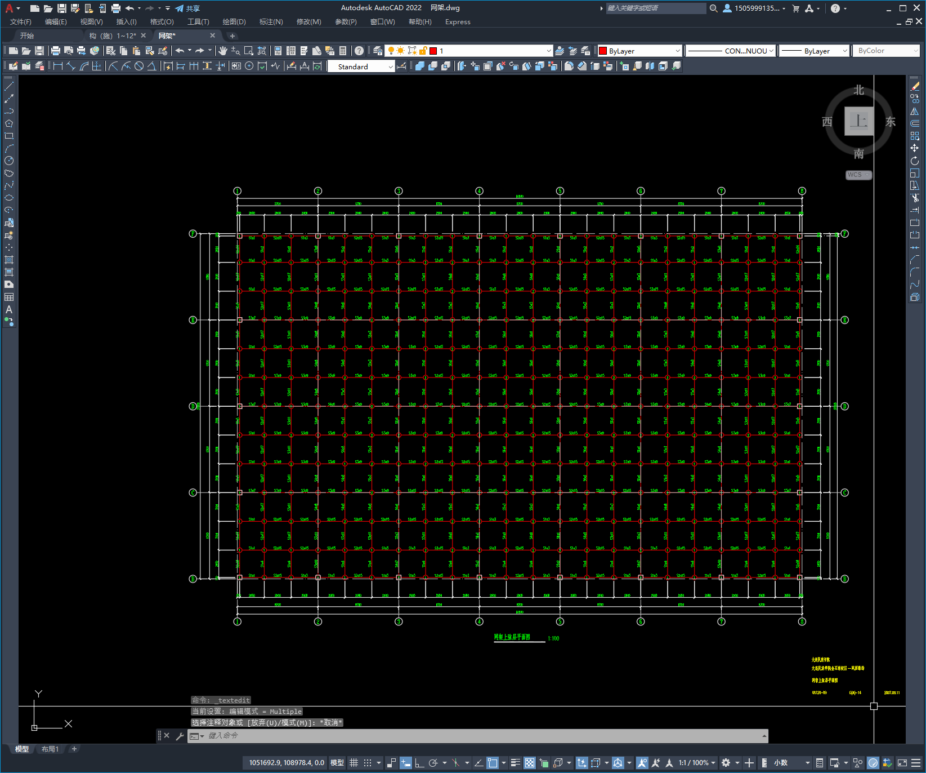Switch to the 开始 start tab

(x=27, y=35)
